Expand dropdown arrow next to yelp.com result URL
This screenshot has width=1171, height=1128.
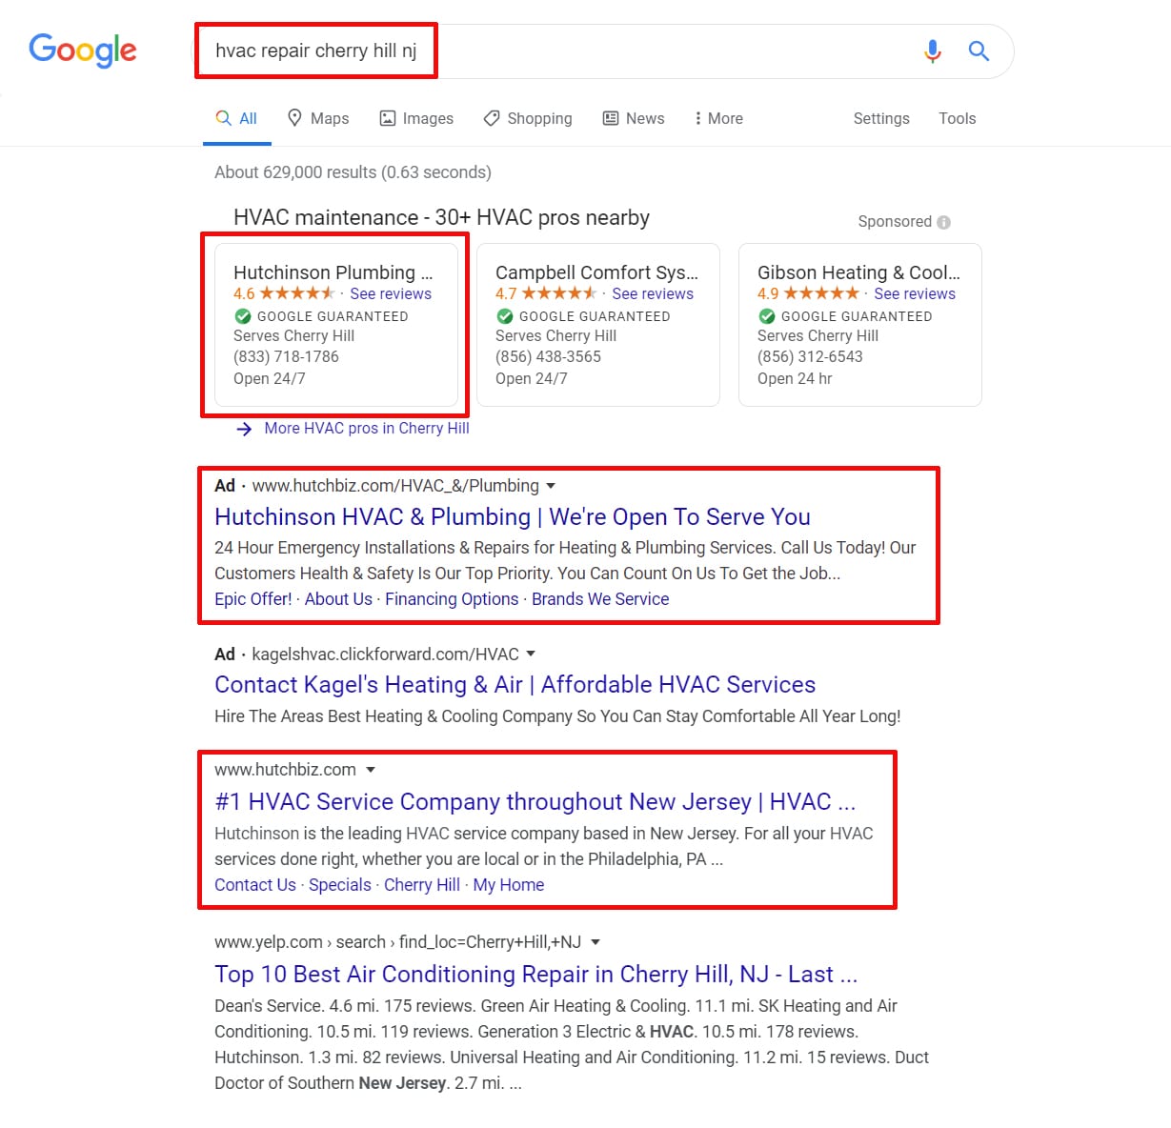[x=596, y=942]
